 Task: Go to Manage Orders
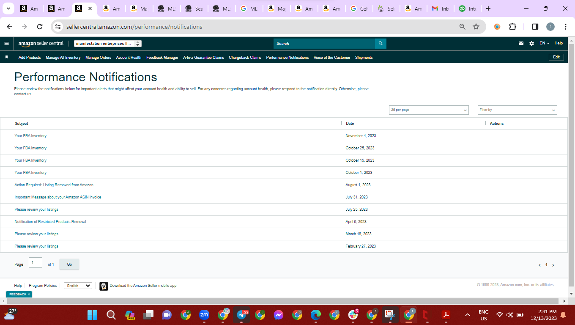click(98, 58)
